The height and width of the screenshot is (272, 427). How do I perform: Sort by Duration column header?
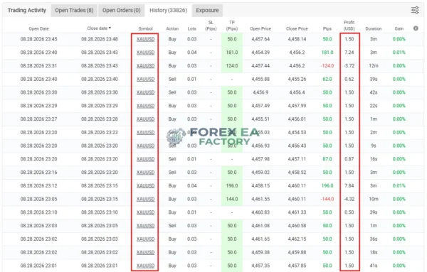374,28
